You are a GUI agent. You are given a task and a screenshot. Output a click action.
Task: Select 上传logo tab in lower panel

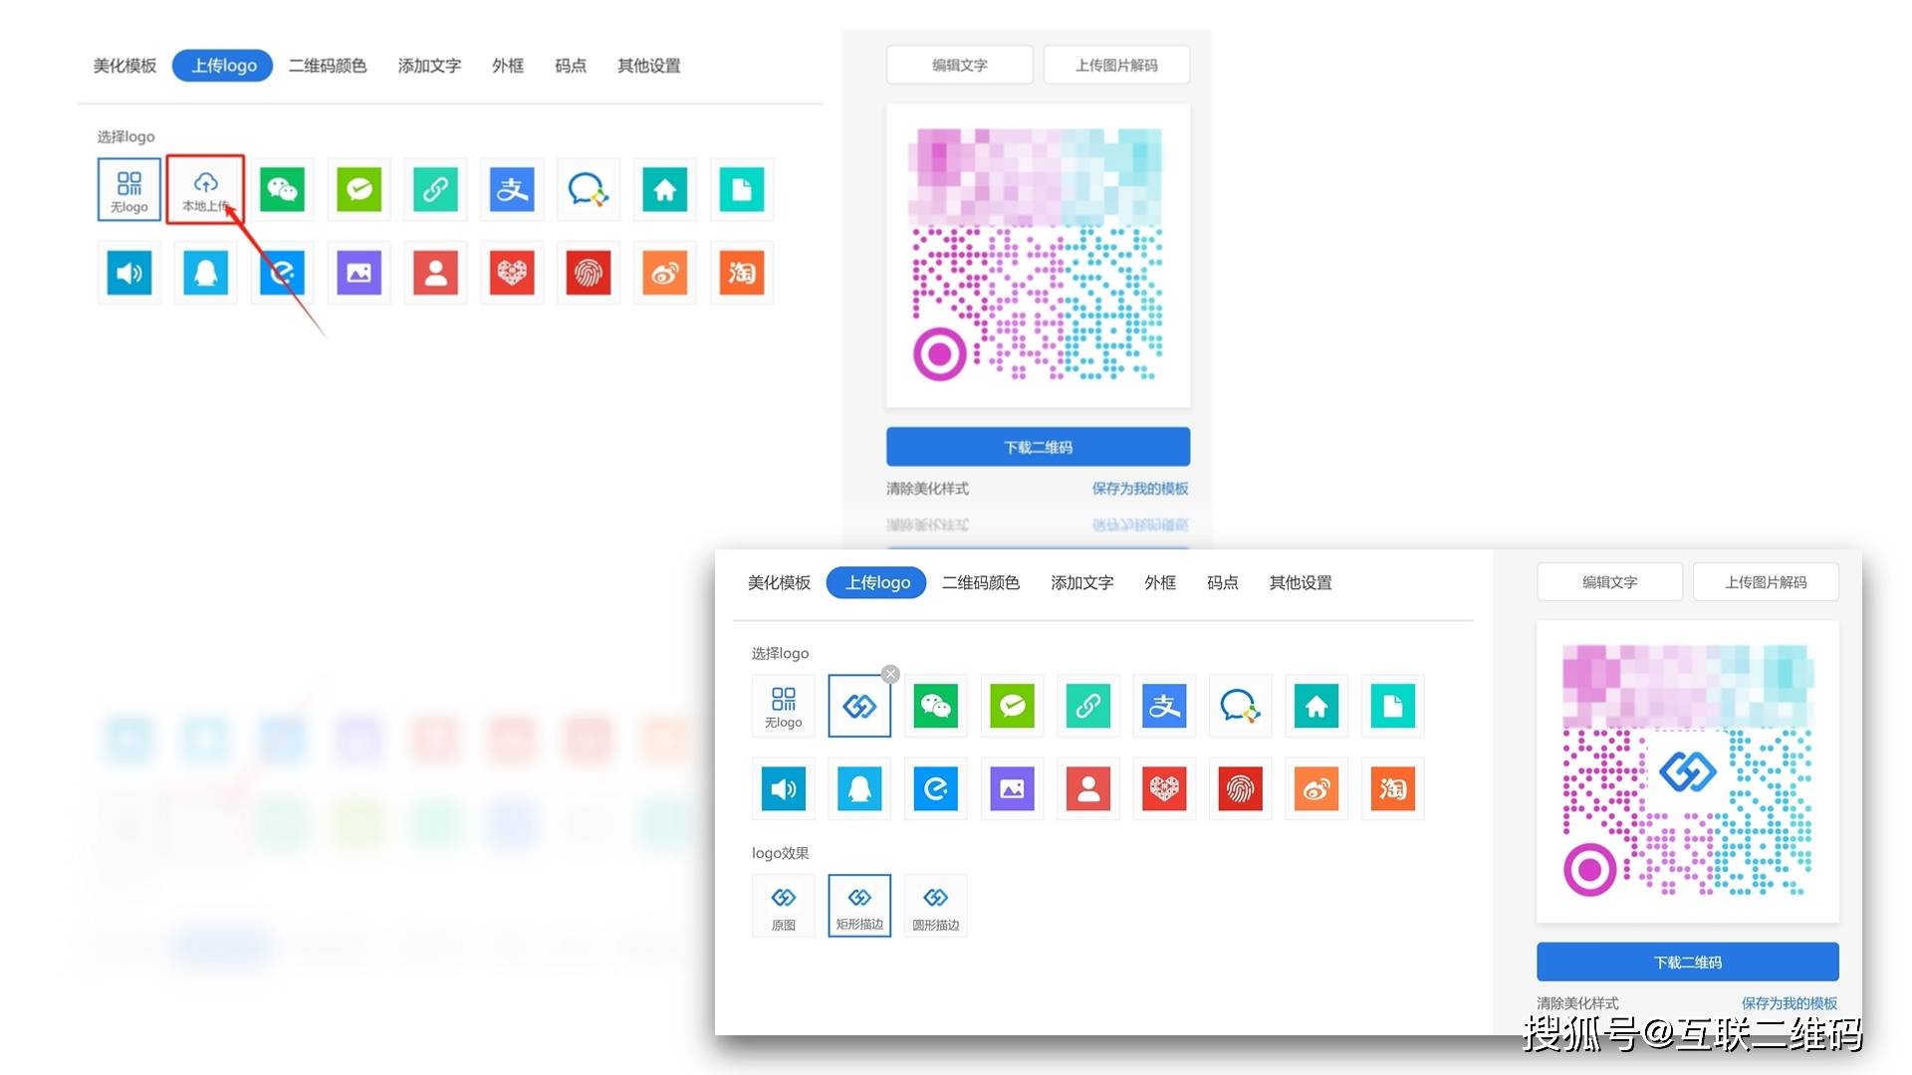click(876, 582)
